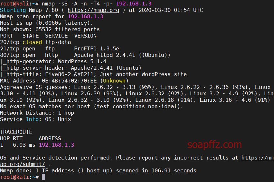Click 'Apache httpd 2.4.41' version text
This screenshot has height=182, width=274.
[105, 55]
